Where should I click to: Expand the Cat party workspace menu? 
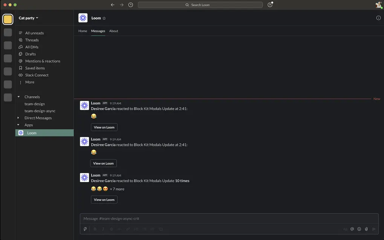[29, 18]
